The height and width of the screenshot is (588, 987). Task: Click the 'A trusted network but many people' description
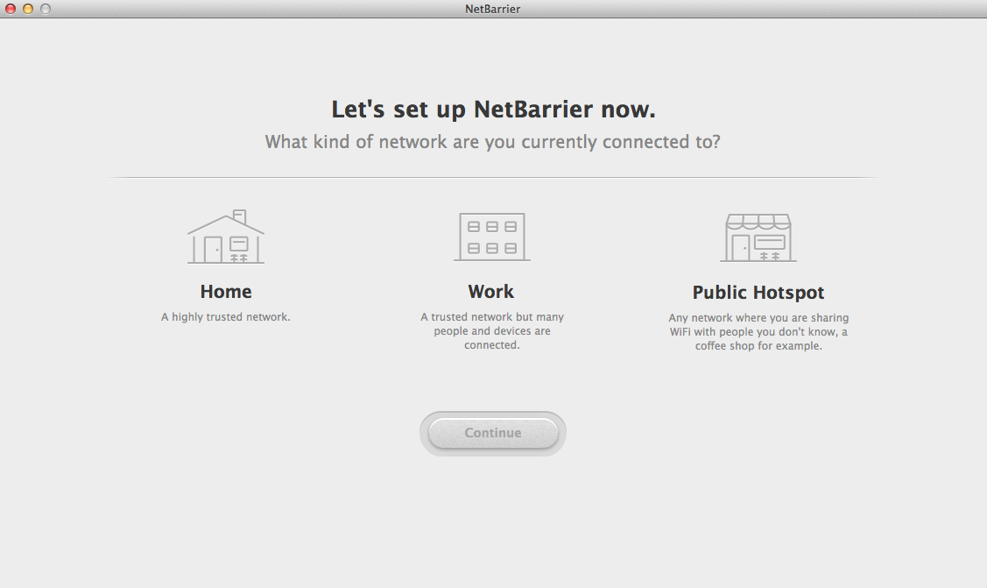(x=491, y=330)
